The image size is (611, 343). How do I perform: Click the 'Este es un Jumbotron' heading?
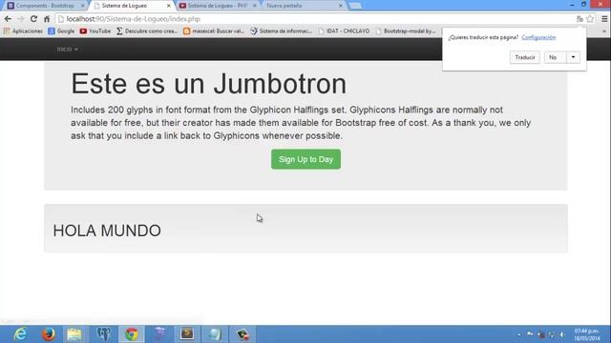[x=208, y=84]
